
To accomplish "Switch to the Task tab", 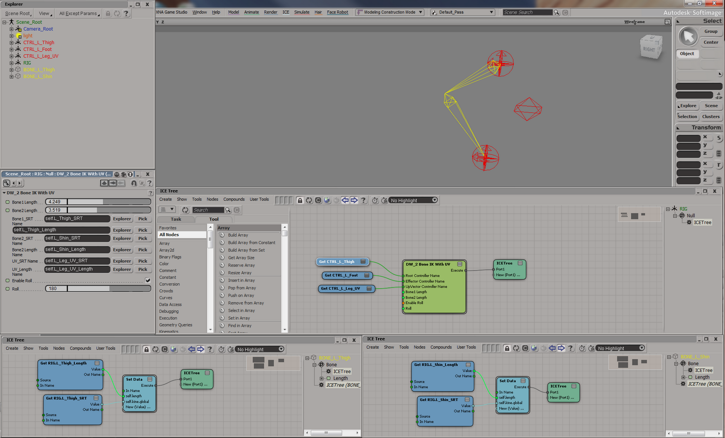I will 176,219.
